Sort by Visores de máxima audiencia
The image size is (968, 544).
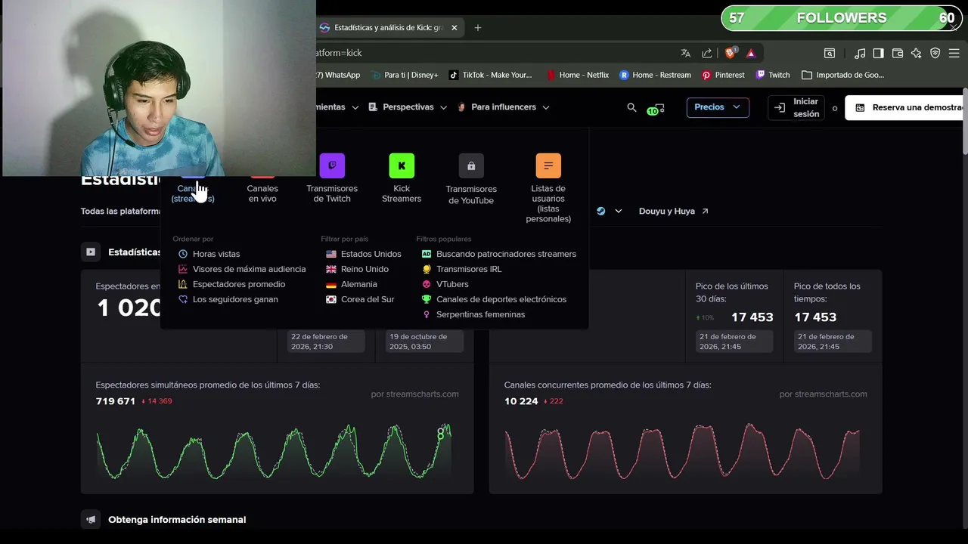pyautogui.click(x=242, y=269)
